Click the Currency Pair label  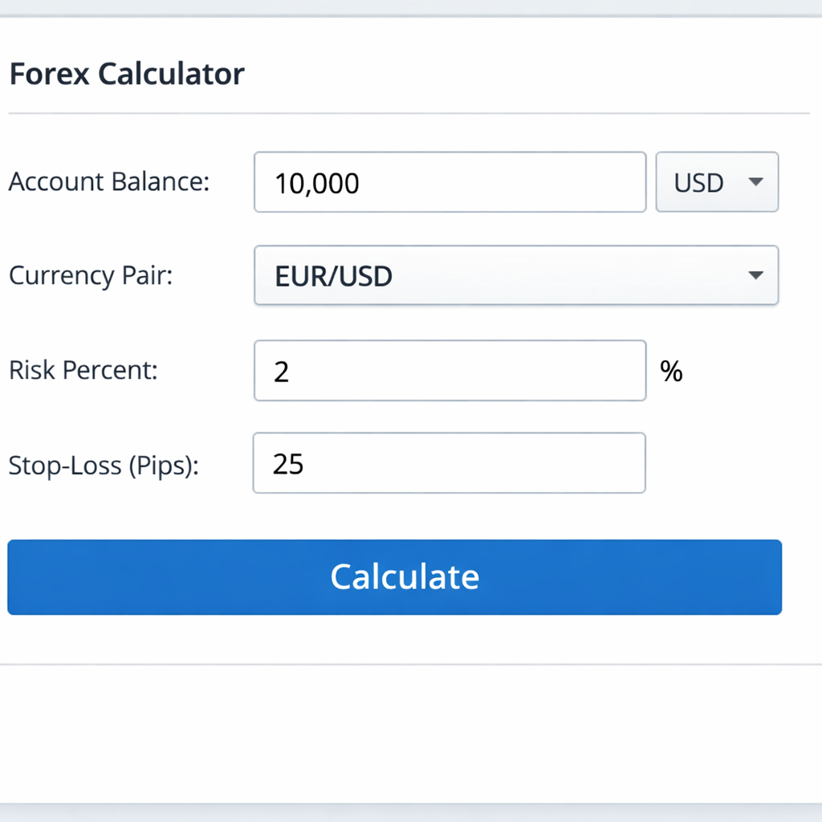click(90, 275)
